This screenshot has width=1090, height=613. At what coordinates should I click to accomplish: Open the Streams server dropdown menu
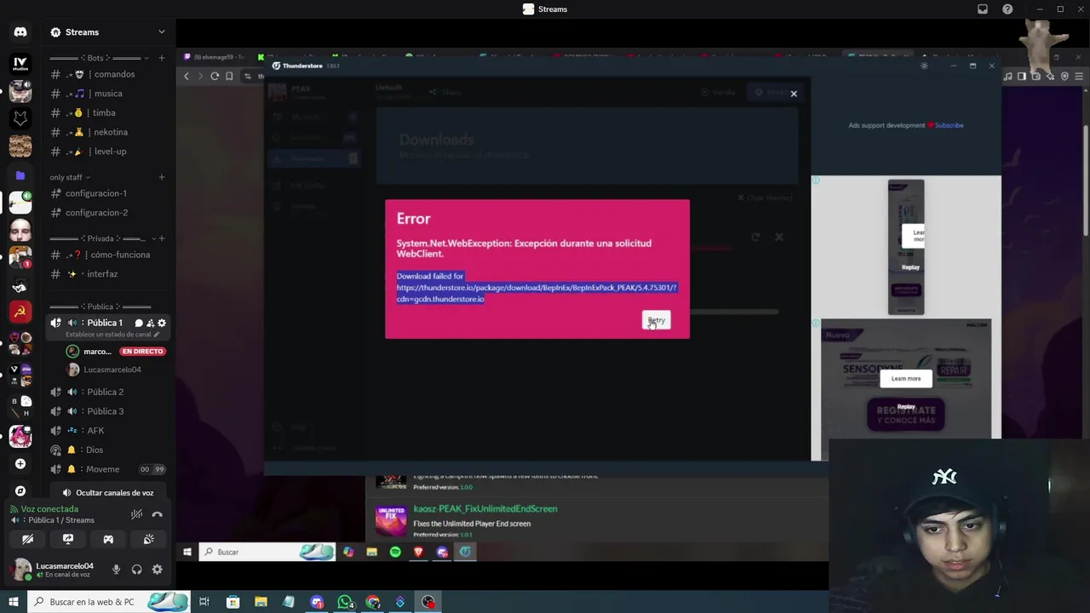[107, 32]
